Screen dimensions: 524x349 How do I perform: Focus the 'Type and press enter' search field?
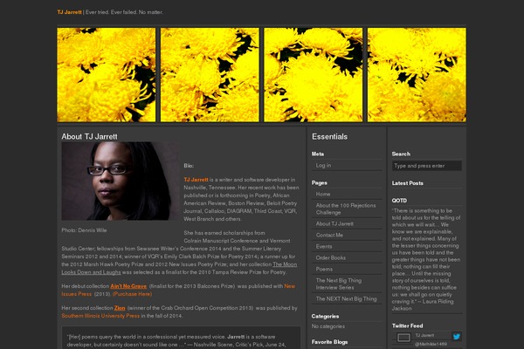427,166
